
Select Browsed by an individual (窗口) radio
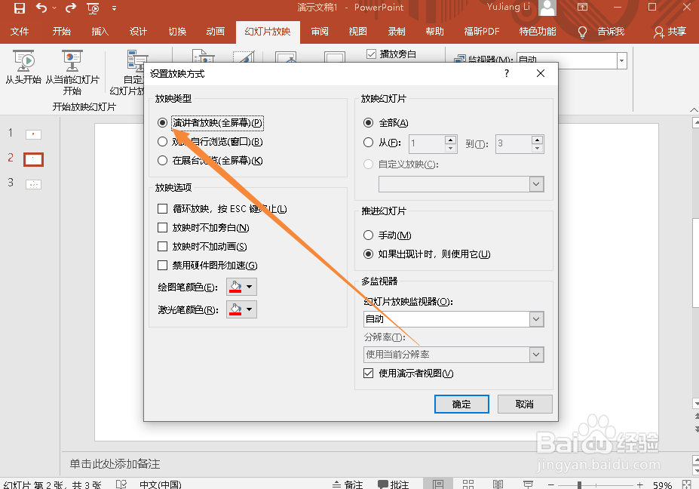click(x=162, y=142)
